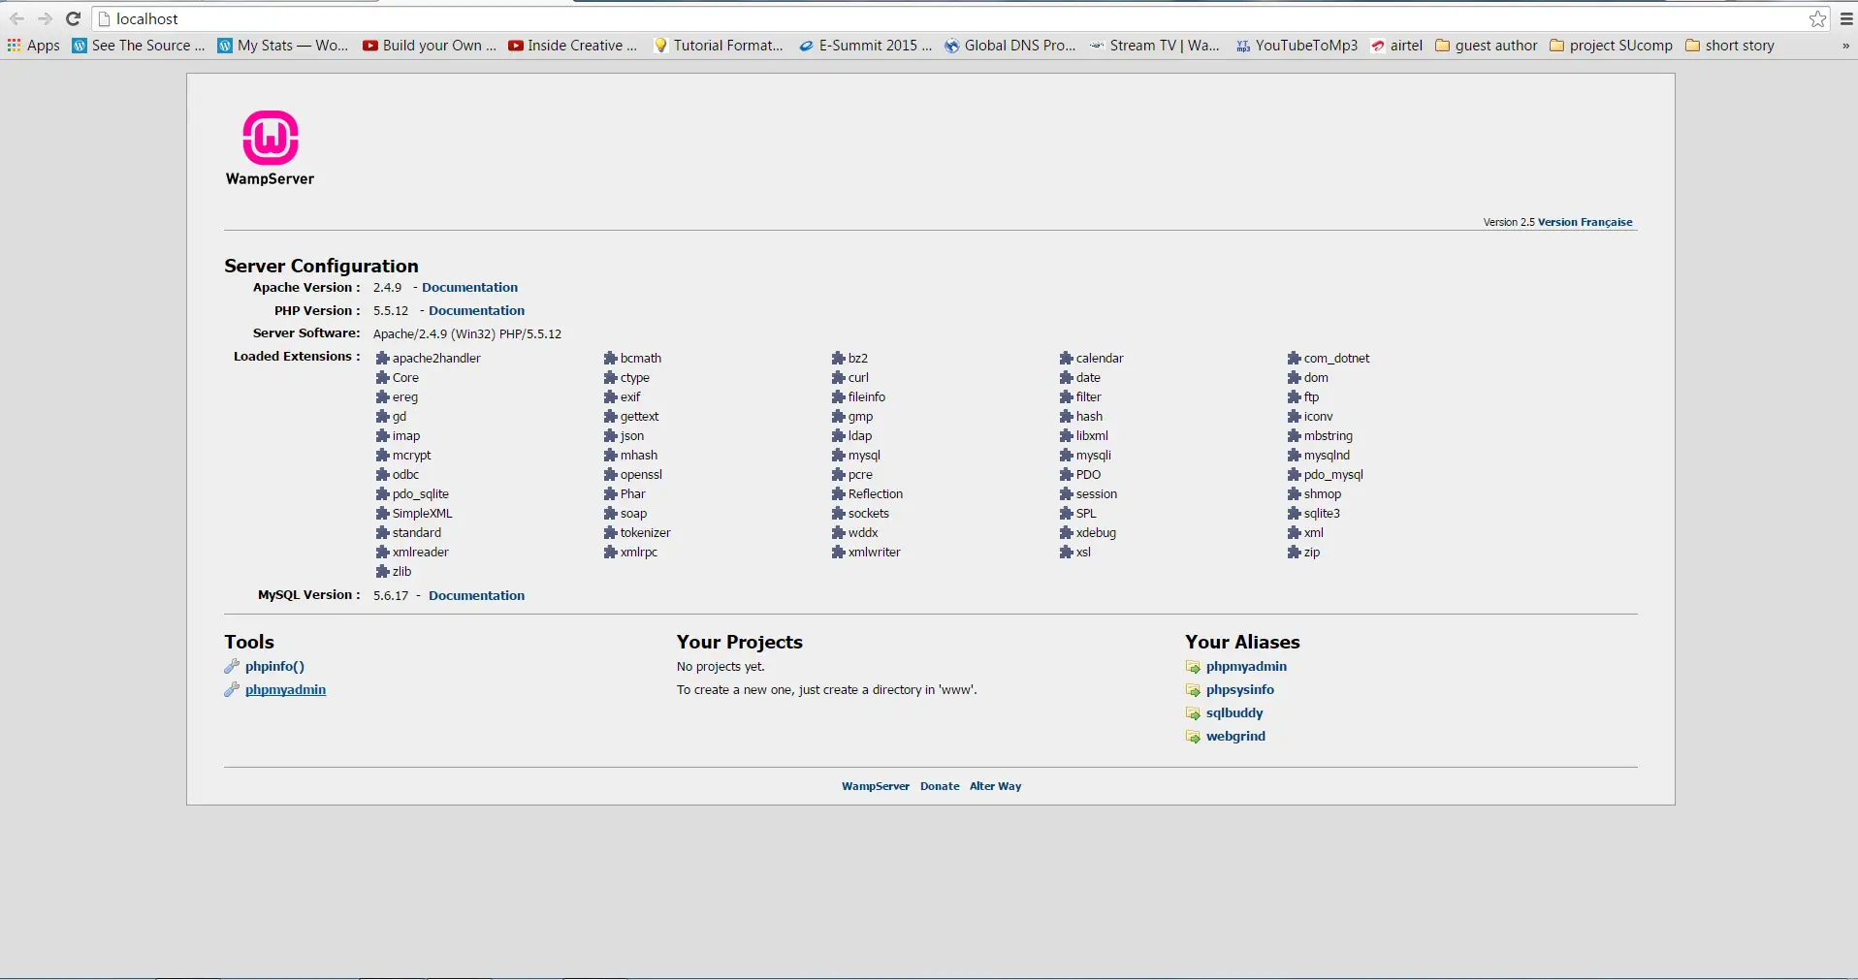Open airtel bookmark
The width and height of the screenshot is (1858, 980).
[x=1396, y=46]
